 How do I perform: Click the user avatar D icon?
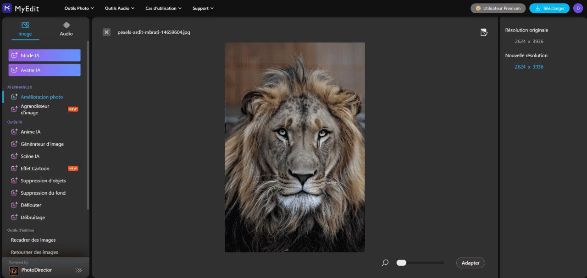[578, 8]
